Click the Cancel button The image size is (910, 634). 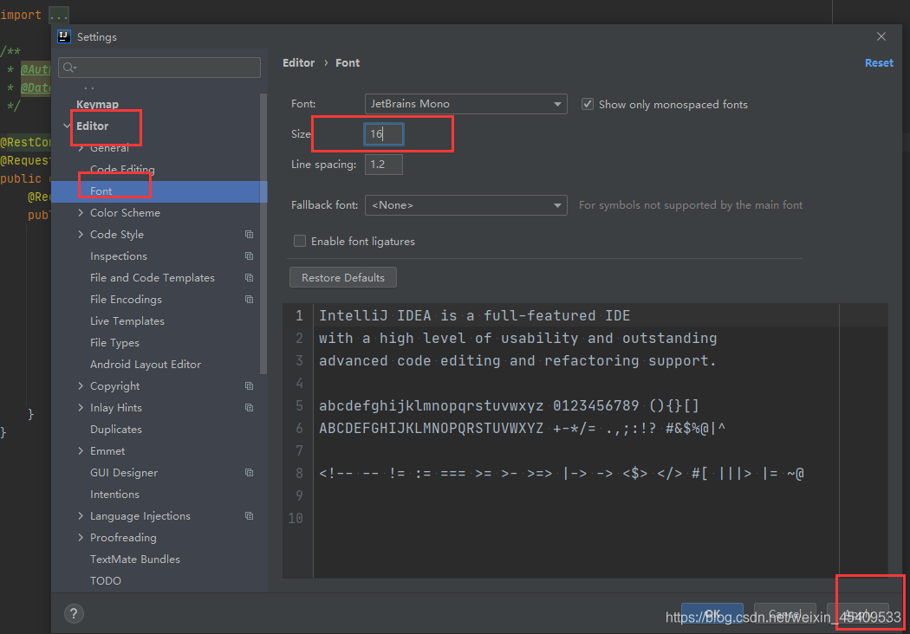[x=784, y=614]
